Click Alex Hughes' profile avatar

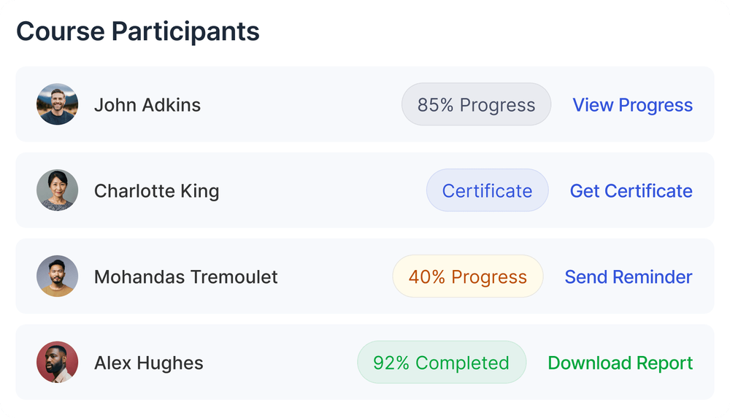pos(57,363)
